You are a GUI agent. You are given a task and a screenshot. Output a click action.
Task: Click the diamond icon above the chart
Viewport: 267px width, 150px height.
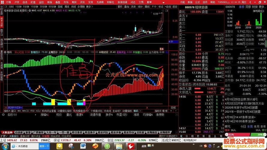point(163,10)
